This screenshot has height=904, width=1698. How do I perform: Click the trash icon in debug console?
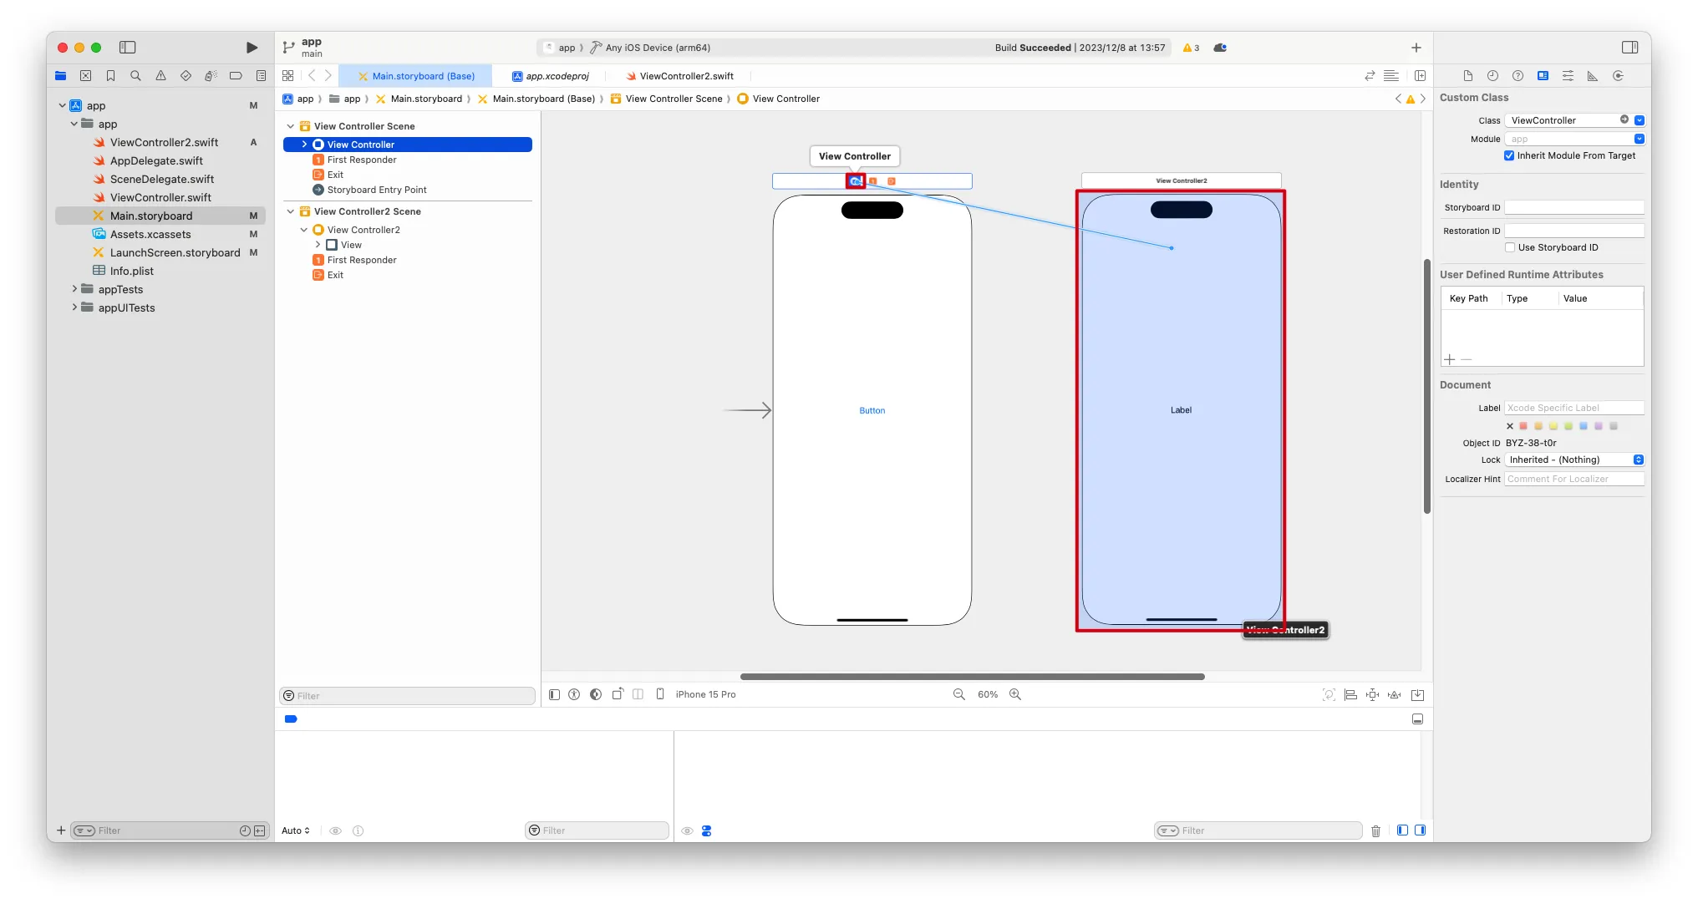coord(1375,830)
